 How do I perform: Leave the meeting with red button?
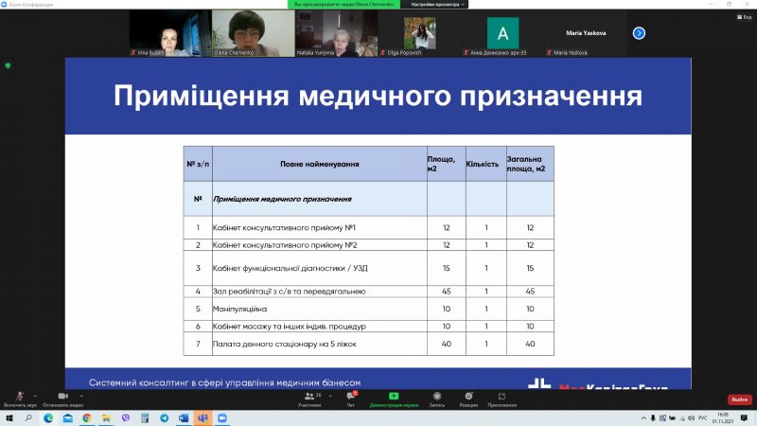coord(740,399)
